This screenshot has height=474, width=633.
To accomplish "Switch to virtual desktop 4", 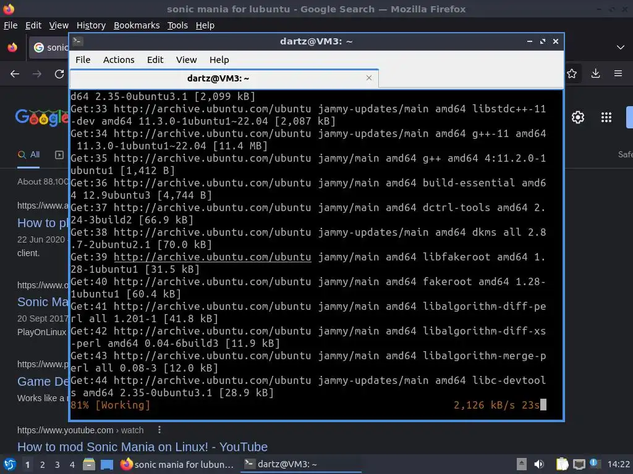I will [x=72, y=465].
